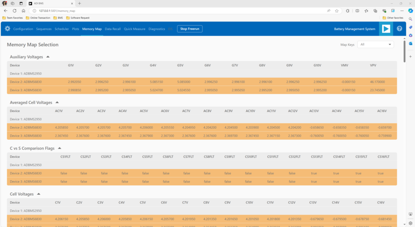Image resolution: width=415 pixels, height=227 pixels.
Task: Switch to the Configuration tab
Action: coord(23,29)
